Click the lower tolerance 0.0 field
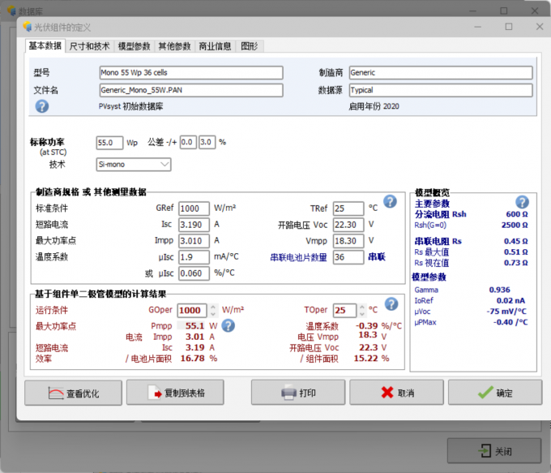Image resolution: width=551 pixels, height=473 pixels. 188,142
